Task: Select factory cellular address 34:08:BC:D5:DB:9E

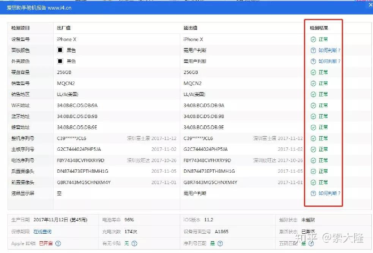Action: (77, 128)
